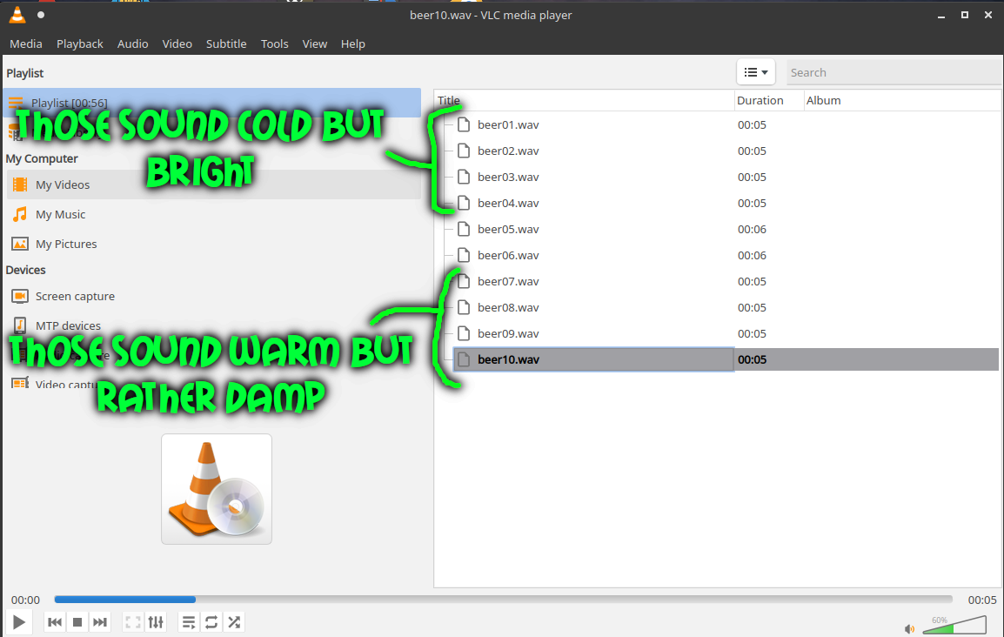Click Devices section heading

tap(25, 270)
